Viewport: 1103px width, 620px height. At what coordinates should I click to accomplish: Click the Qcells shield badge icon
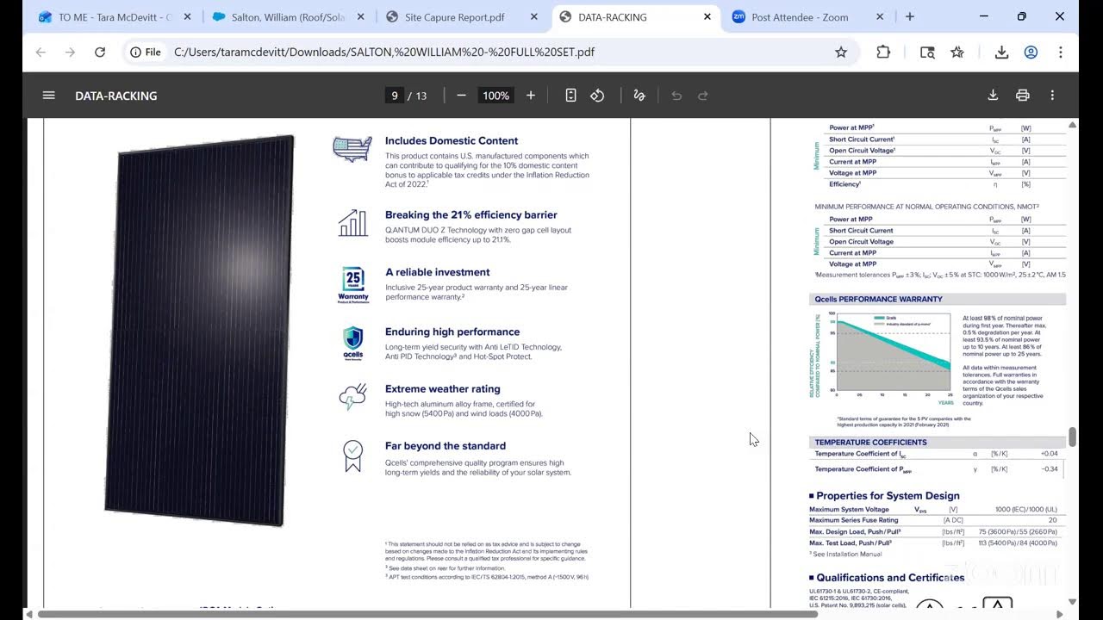click(x=353, y=343)
